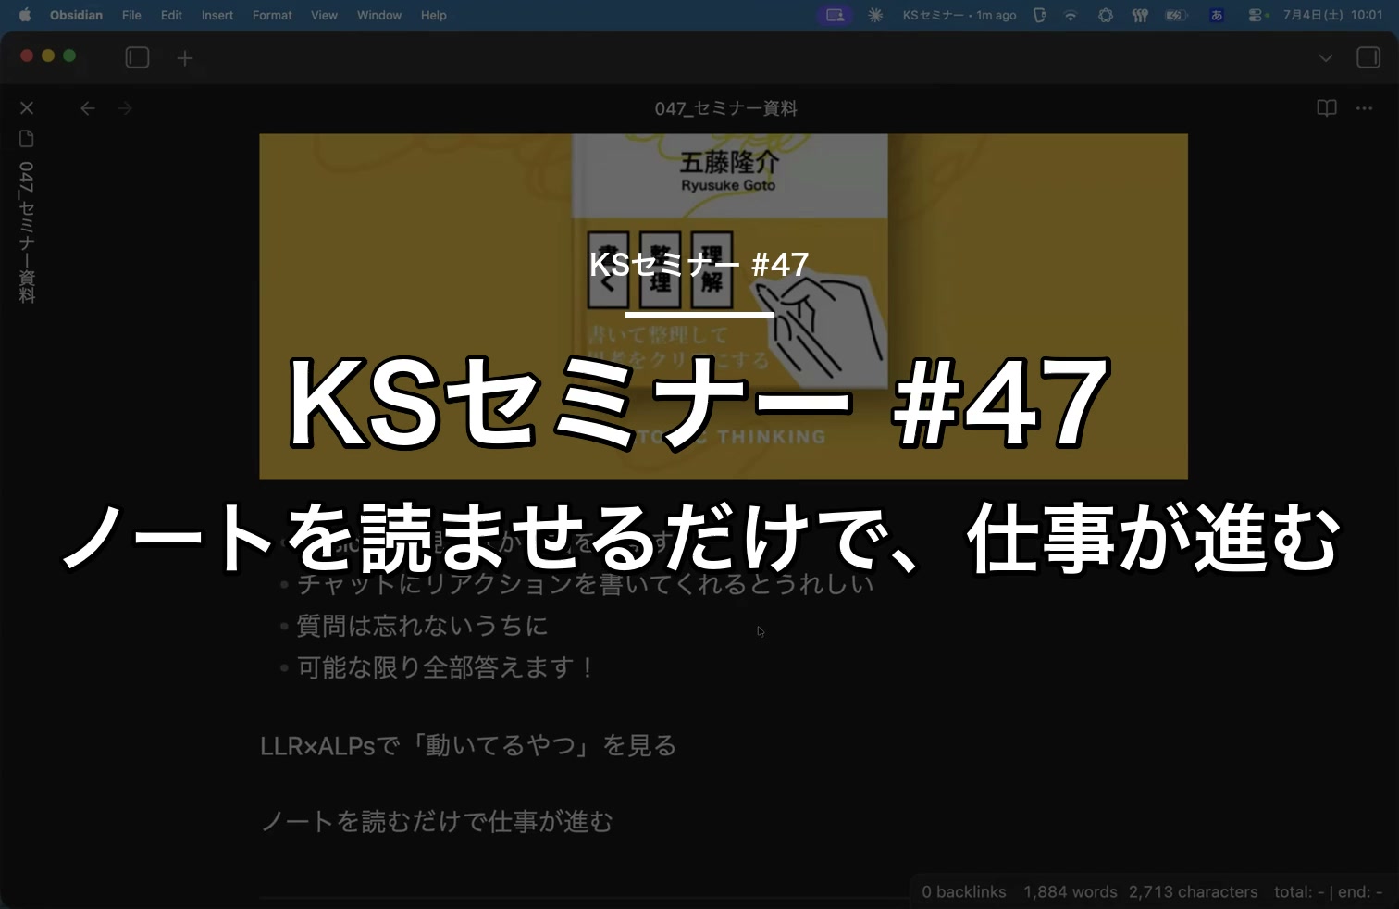Click the line 可能な限り全部答えます！

point(448,667)
